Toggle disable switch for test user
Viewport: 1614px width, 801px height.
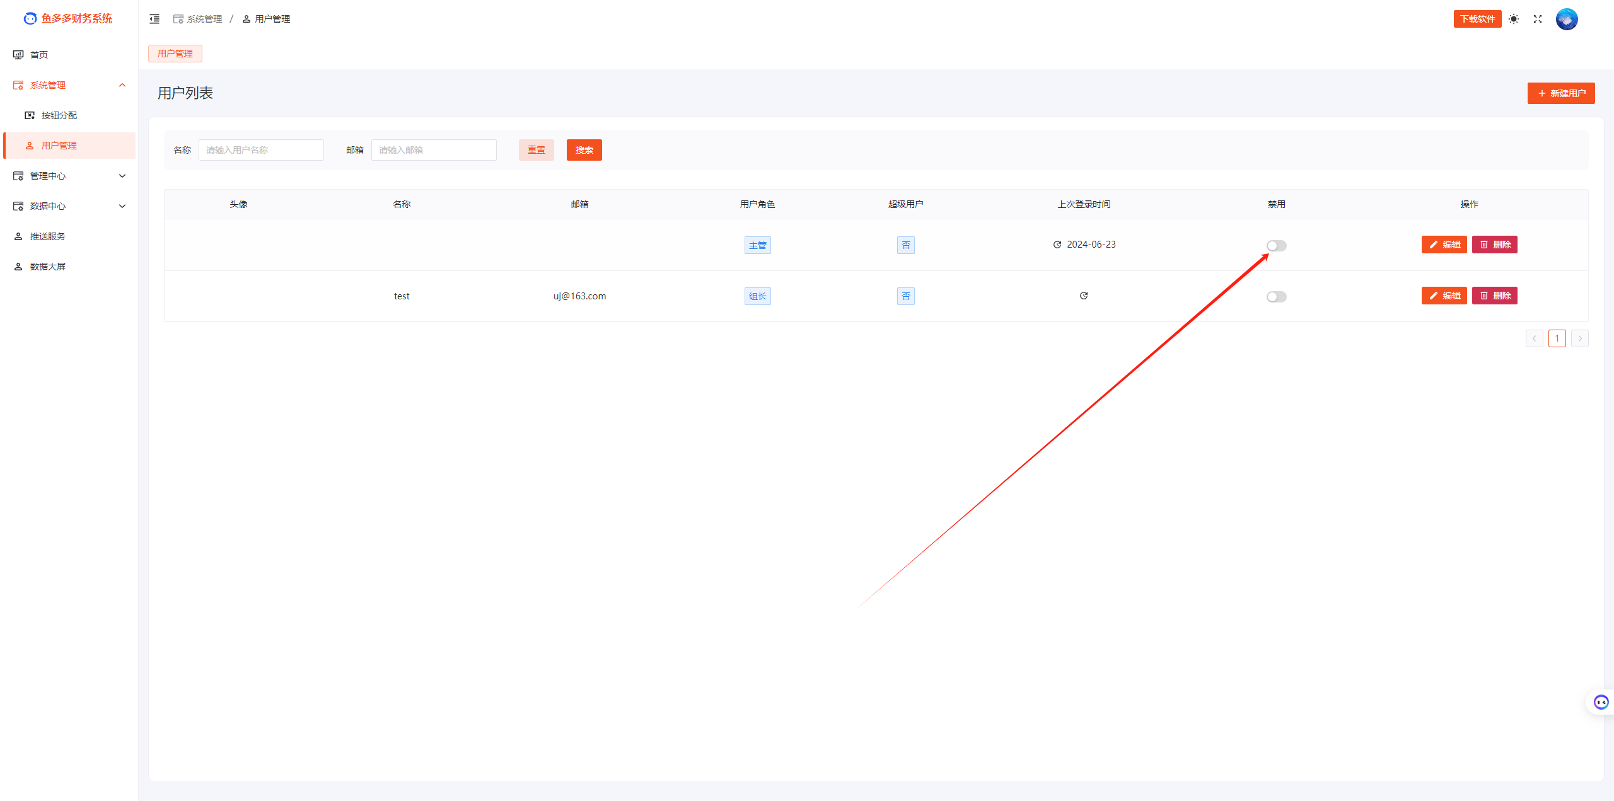[1276, 297]
